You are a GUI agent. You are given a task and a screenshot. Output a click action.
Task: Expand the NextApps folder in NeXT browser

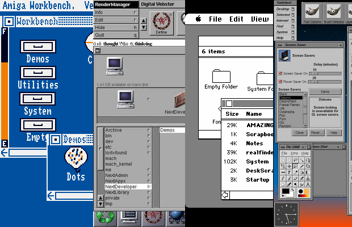tap(149, 181)
